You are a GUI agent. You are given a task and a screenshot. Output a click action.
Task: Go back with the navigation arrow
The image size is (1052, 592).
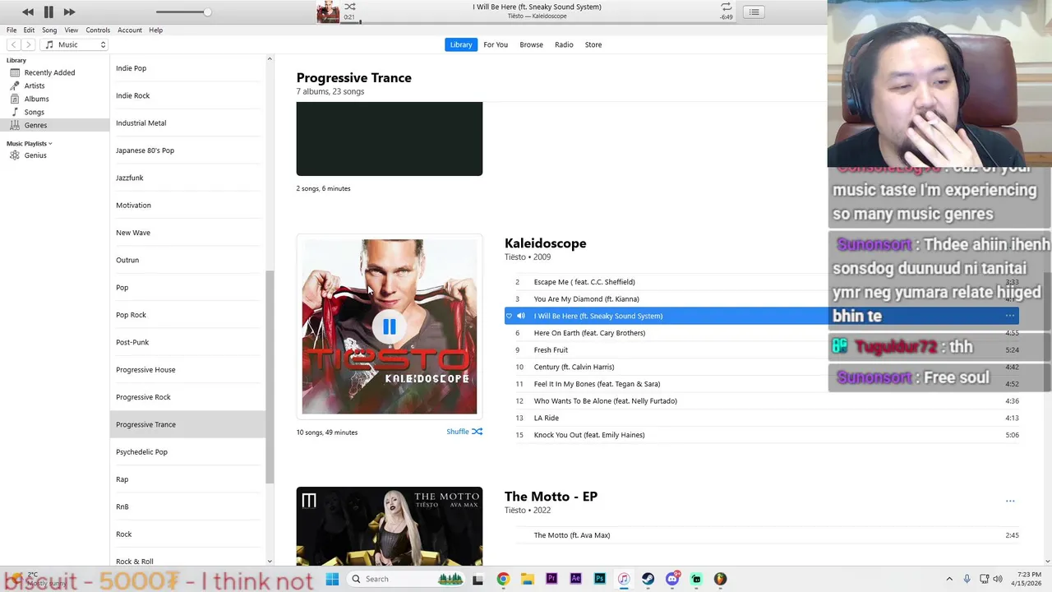pyautogui.click(x=13, y=44)
